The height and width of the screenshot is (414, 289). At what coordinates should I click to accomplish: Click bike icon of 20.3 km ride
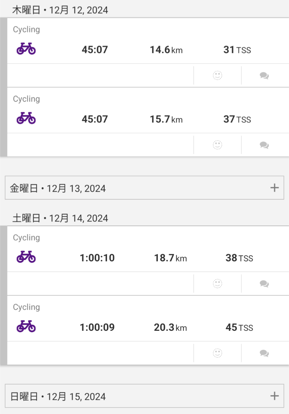(x=26, y=327)
